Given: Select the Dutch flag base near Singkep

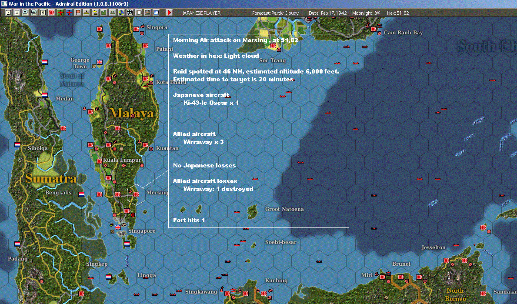Looking at the screenshot, I should [108, 277].
